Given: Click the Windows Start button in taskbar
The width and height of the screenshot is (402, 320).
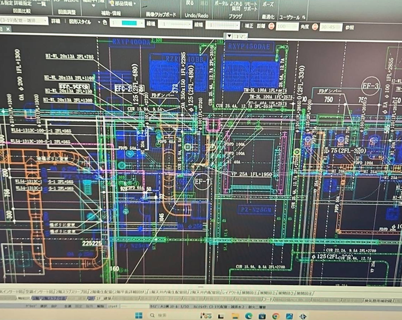Looking at the screenshot, I should (138, 315).
